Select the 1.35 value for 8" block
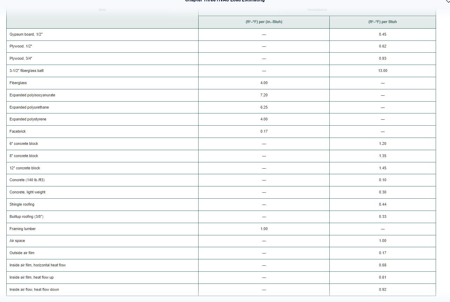The image size is (450, 302). point(383,156)
